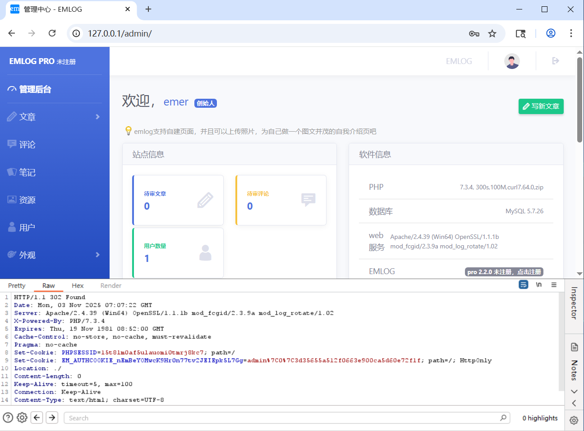The image size is (584, 431).
Task: Switch to the Hex tab
Action: click(x=77, y=285)
